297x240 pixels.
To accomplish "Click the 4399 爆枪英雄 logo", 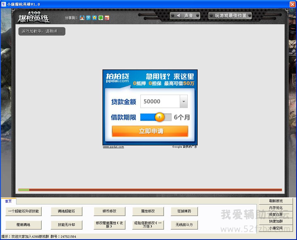I will click(x=33, y=17).
